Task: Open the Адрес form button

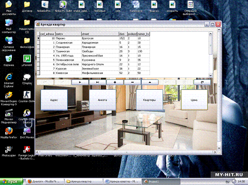Action: click(x=54, y=100)
